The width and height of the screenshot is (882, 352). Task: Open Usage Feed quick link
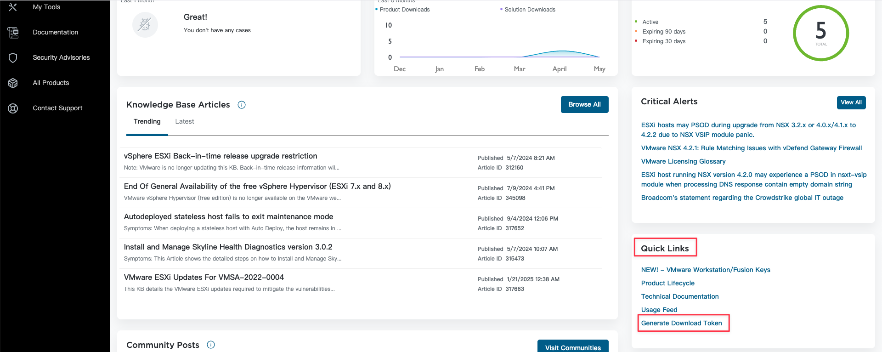pos(659,310)
